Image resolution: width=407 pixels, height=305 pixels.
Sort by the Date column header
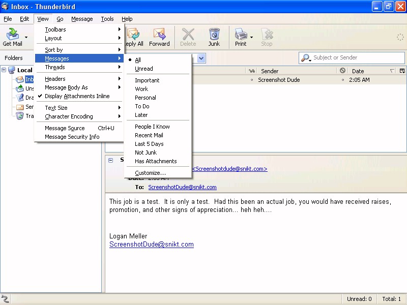[372, 71]
